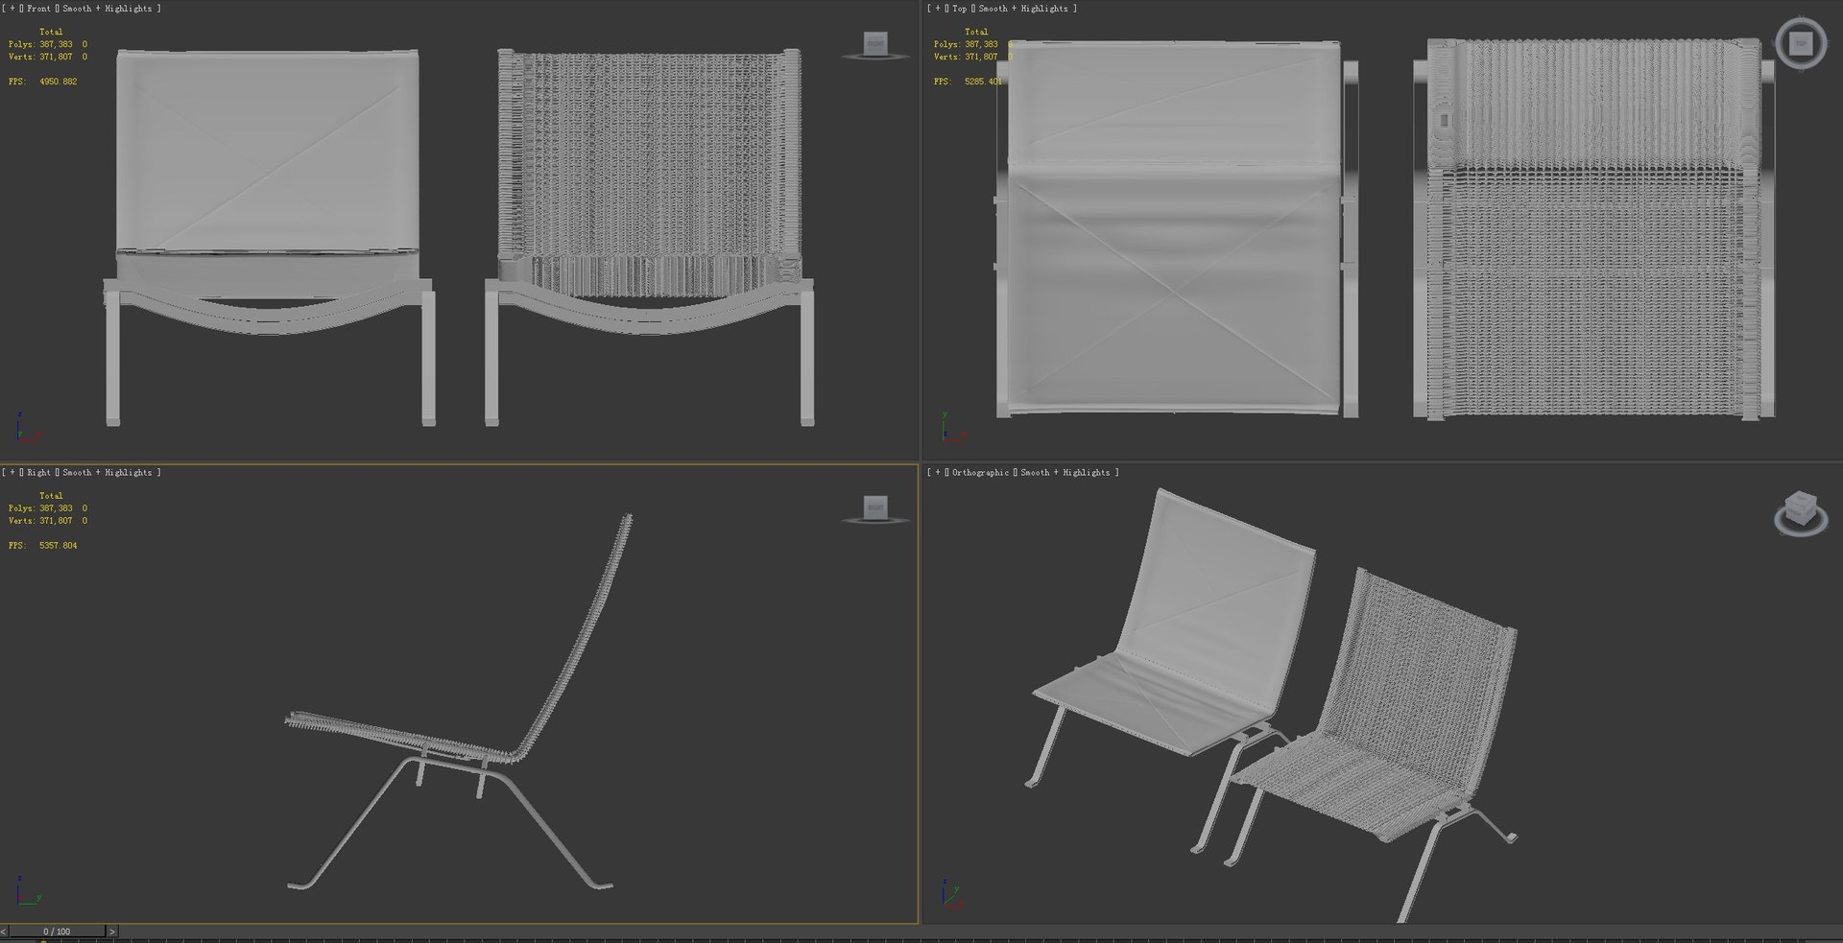Image resolution: width=1843 pixels, height=943 pixels.
Task: Open Right viewport 'Smooth + Highlights' shading menu
Action: point(108,473)
